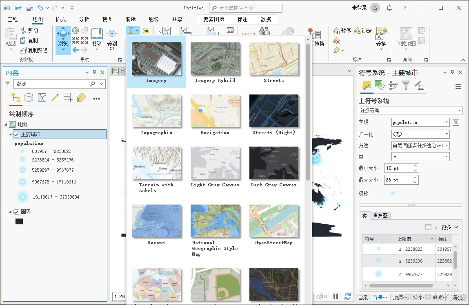Click the List By Selection icon
Screen dimensions: 469x305
[x=42, y=98]
